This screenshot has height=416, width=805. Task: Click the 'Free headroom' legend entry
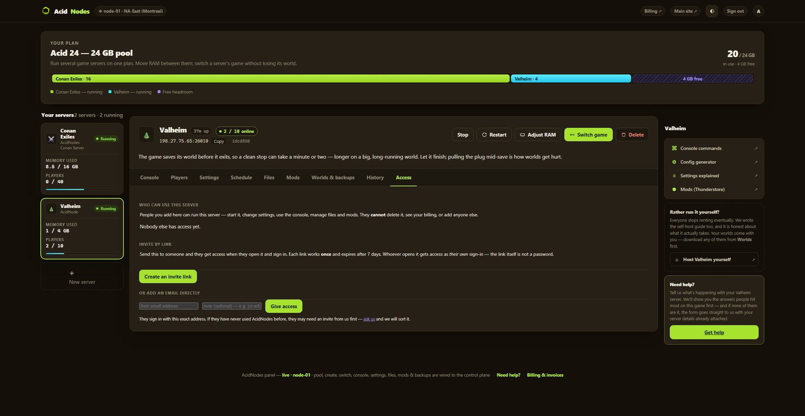[x=175, y=92]
